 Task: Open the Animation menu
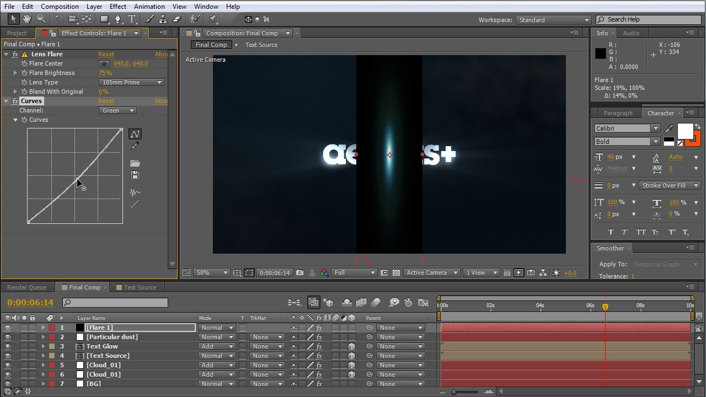[149, 7]
